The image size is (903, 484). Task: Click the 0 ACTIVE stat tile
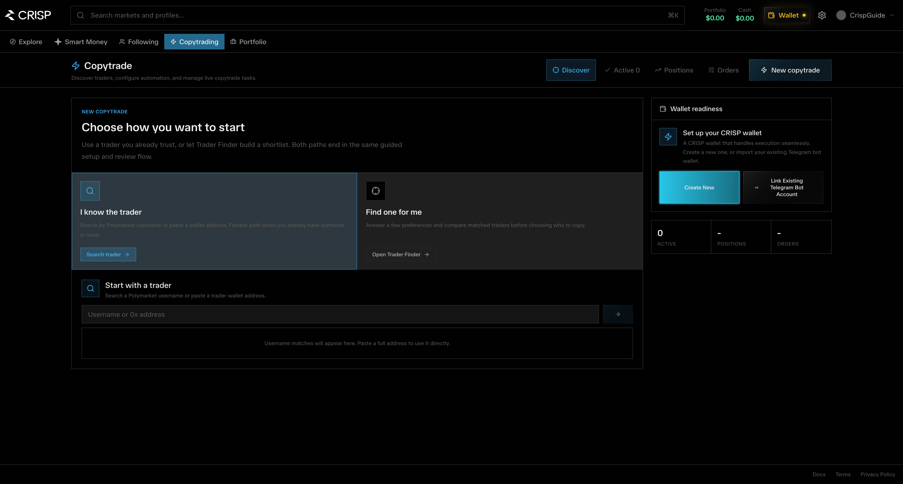[x=681, y=237]
